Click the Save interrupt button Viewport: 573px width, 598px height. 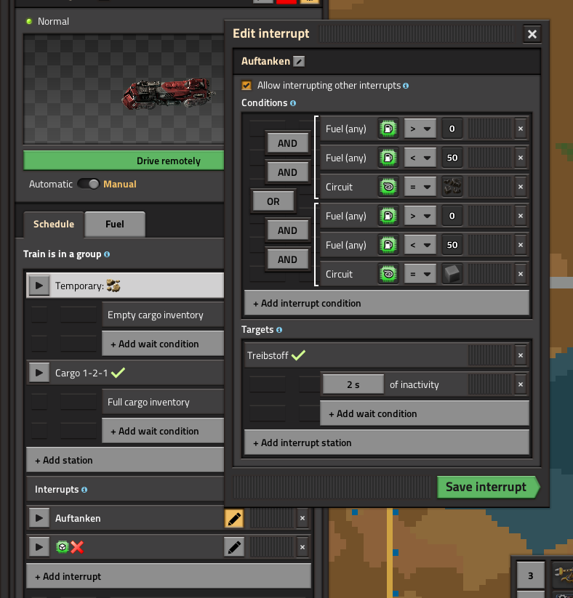tap(486, 487)
